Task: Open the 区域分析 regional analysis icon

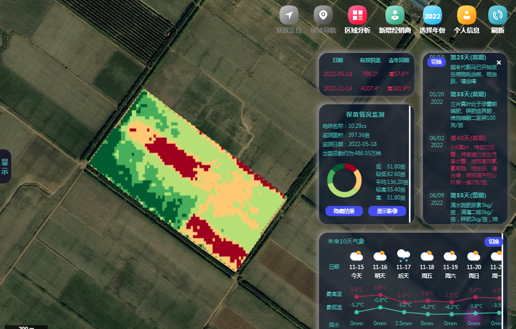Action: (x=357, y=15)
